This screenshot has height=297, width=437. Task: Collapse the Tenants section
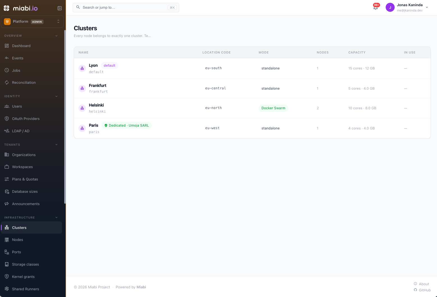click(56, 145)
